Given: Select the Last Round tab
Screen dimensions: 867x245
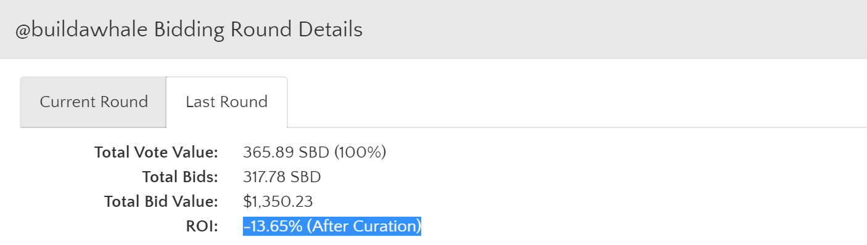Looking at the screenshot, I should 227,102.
